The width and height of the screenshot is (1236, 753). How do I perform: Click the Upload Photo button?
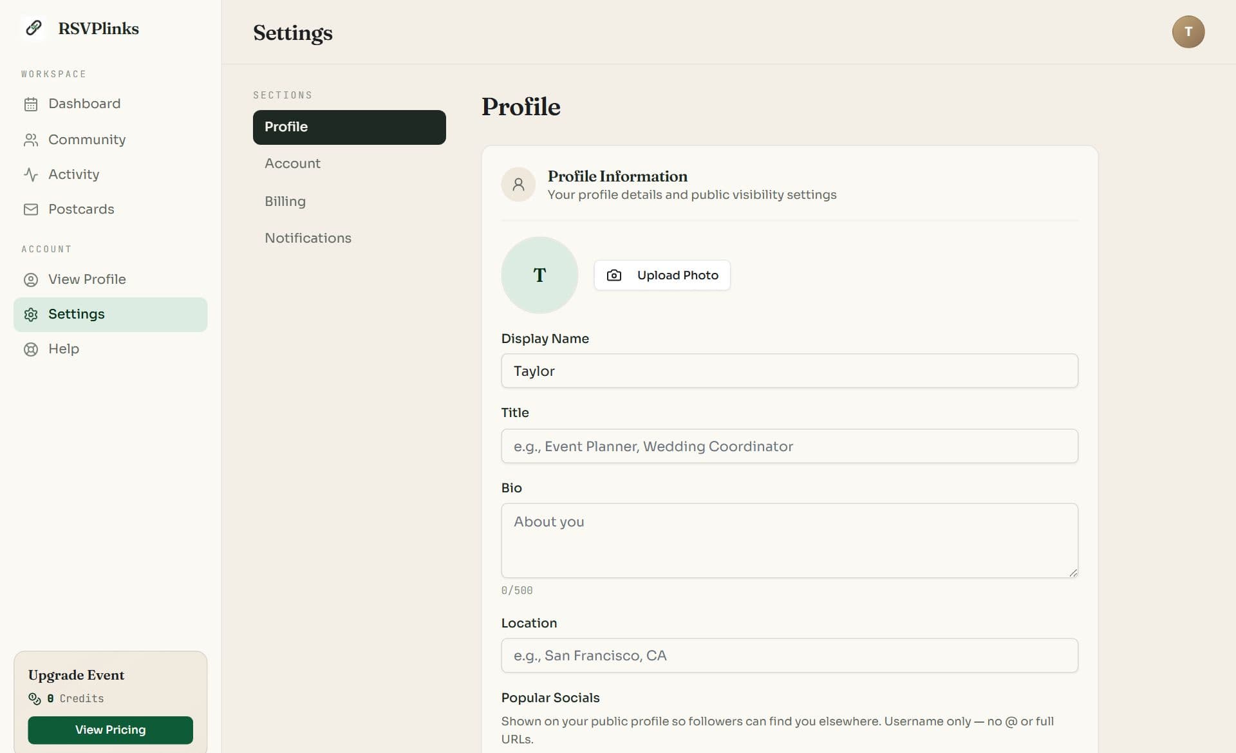[x=662, y=275]
